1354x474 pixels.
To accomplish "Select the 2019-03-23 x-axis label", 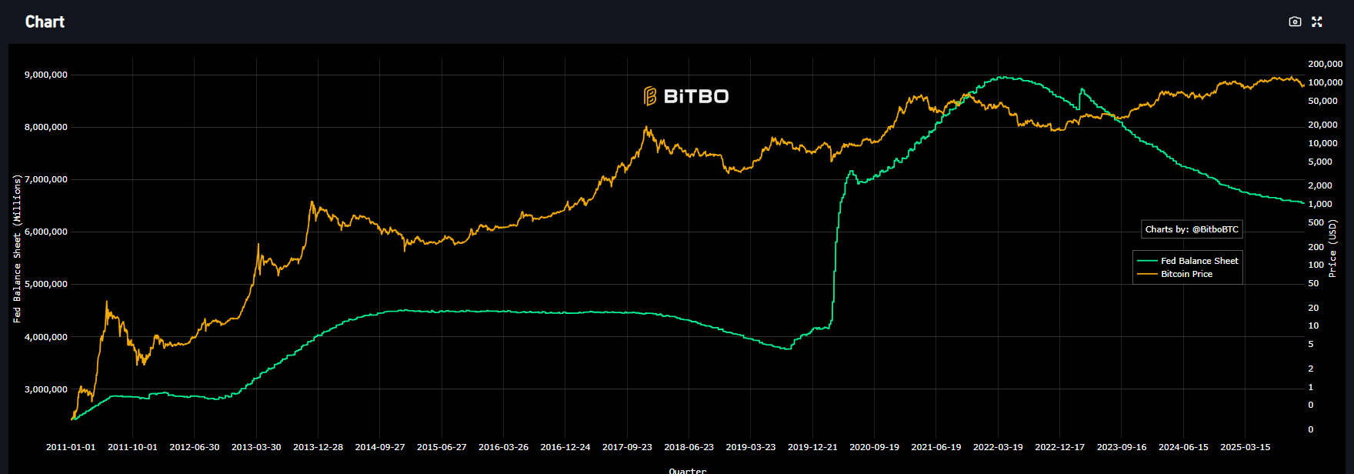I will click(751, 447).
